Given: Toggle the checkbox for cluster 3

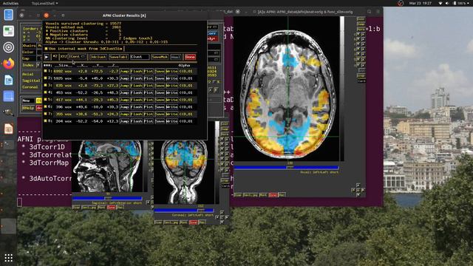Looking at the screenshot, I should [x=46, y=86].
